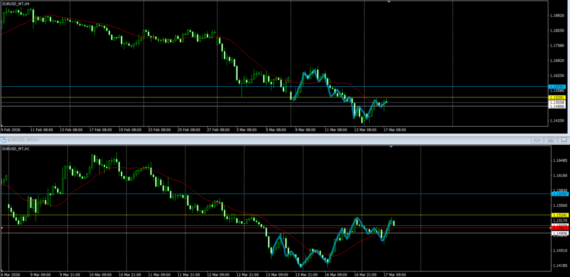The image size is (570, 277).
Task: Click the chart icon in the EURUSD_MT,H1 title bar
Action: 3,140
